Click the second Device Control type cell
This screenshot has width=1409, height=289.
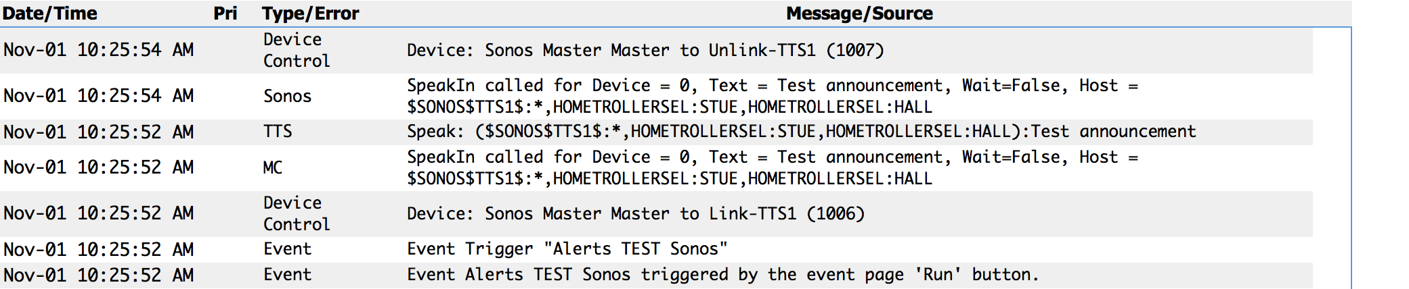(x=297, y=214)
